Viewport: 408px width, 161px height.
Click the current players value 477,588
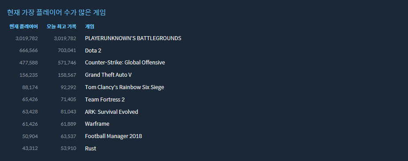29,63
